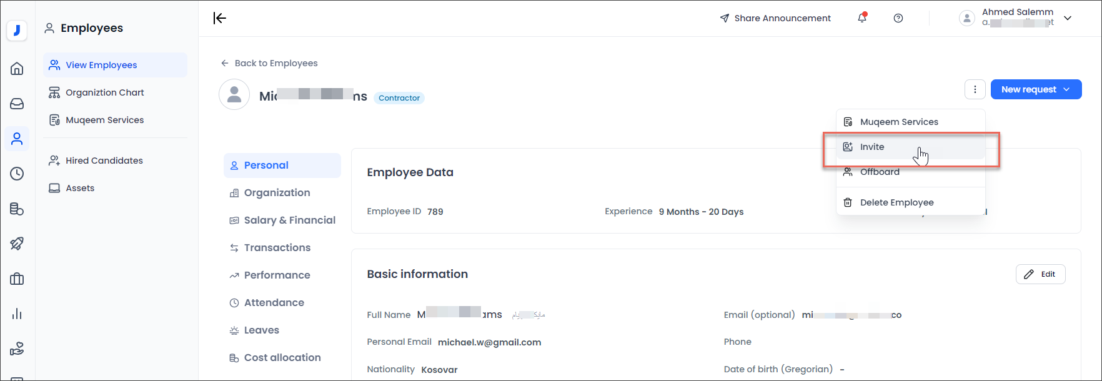Collapse the sidebar with arrow icon

(x=220, y=18)
